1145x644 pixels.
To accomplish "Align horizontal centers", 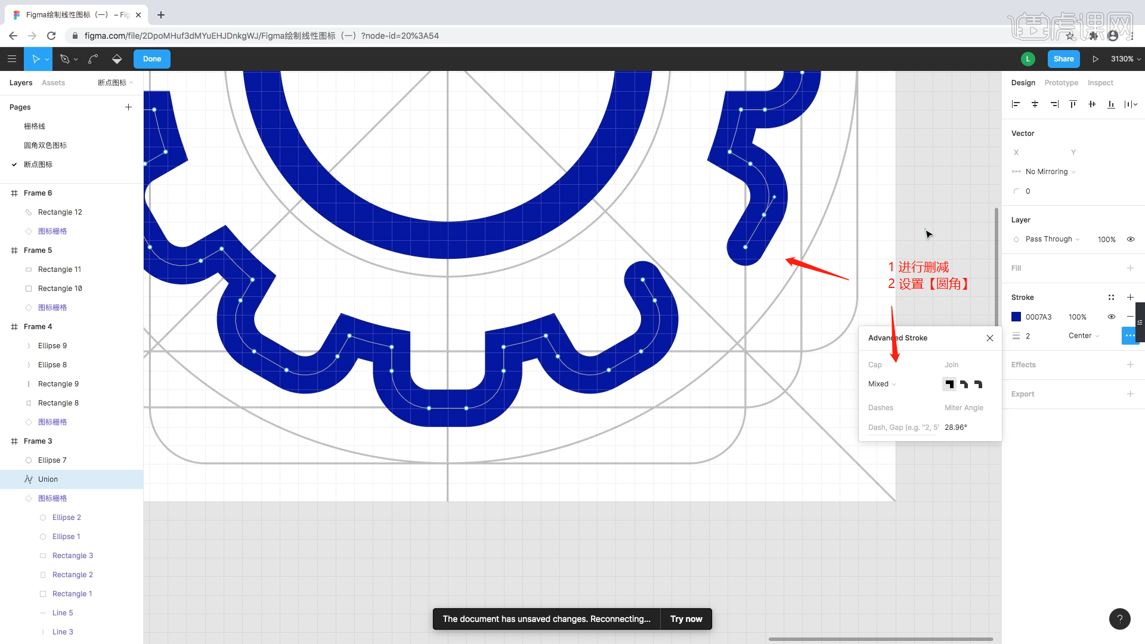I will pyautogui.click(x=1035, y=104).
